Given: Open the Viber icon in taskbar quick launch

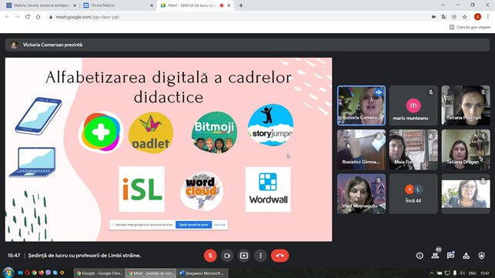Looking at the screenshot, I should click(x=48, y=273).
